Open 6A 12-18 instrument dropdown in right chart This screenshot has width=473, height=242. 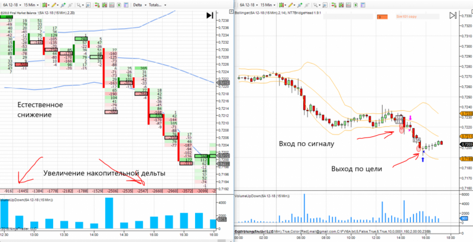point(248,5)
